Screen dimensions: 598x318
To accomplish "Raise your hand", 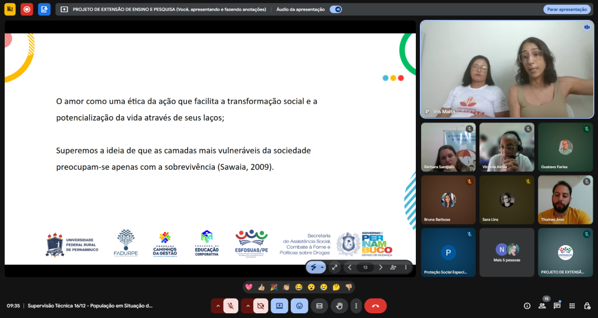I will click(339, 306).
